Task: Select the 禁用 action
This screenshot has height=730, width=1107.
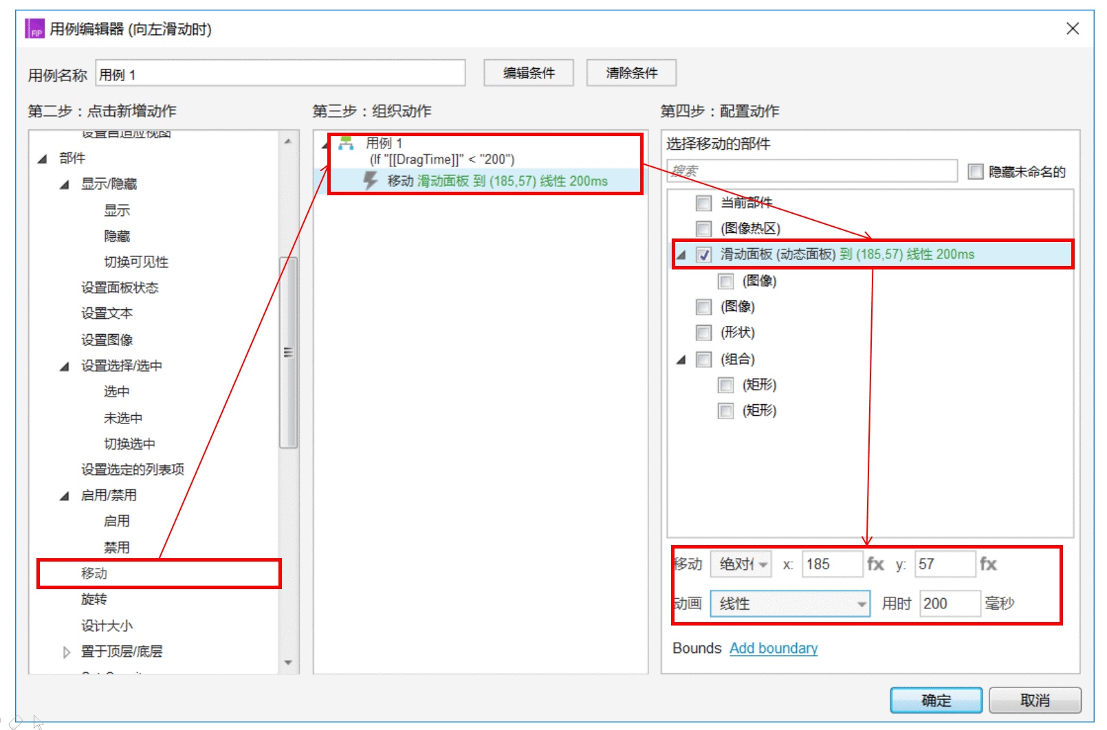Action: tap(117, 547)
